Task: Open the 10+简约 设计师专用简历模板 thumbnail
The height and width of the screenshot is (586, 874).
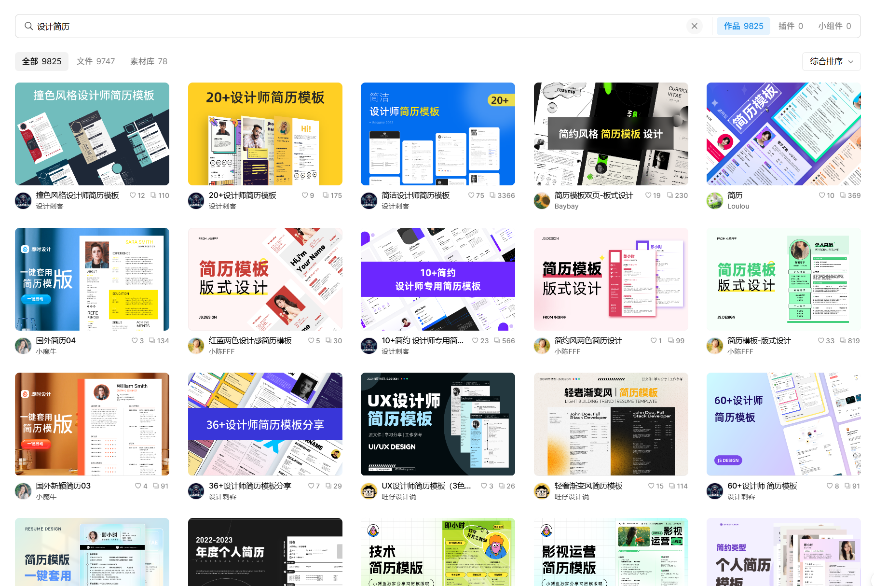Action: [438, 279]
